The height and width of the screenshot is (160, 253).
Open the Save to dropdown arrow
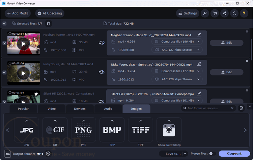pos(185,154)
